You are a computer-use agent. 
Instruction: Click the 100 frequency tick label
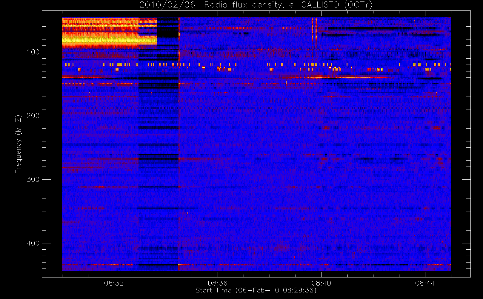pos(33,52)
